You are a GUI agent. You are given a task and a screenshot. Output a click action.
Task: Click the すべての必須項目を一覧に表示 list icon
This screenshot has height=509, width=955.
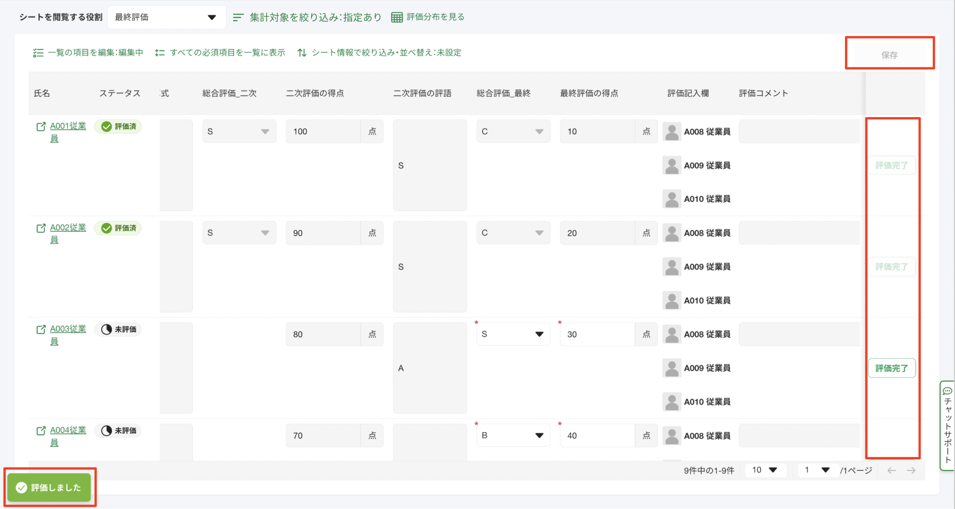pos(160,53)
